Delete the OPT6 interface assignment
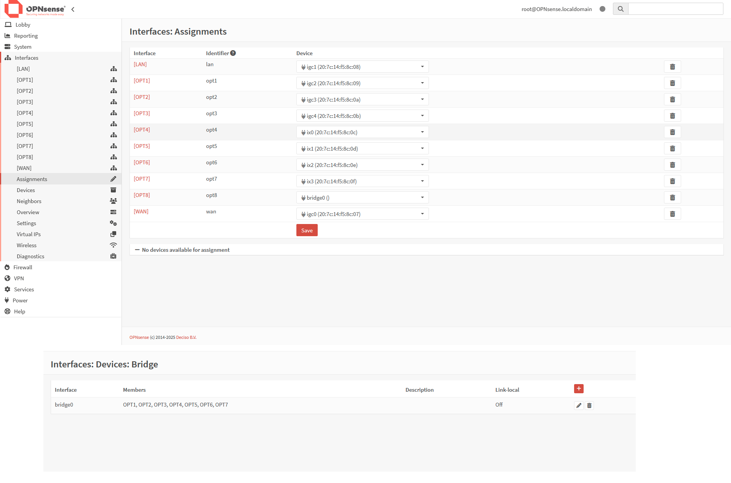The width and height of the screenshot is (731, 483). [672, 165]
